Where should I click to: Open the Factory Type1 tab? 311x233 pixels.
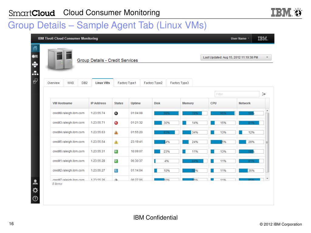pos(127,83)
